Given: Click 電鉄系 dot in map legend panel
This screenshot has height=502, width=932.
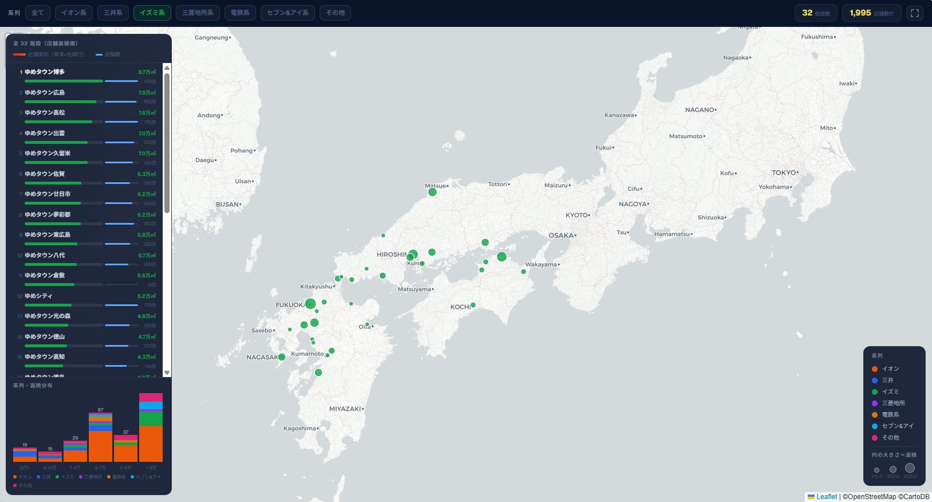Looking at the screenshot, I should coord(875,415).
